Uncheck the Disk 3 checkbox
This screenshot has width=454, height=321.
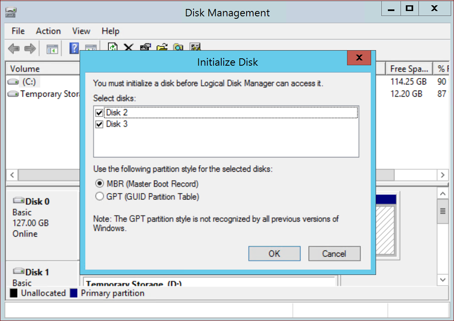tap(99, 124)
